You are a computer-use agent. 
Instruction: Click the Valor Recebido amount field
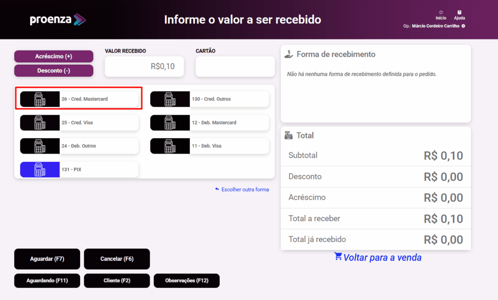pyautogui.click(x=144, y=67)
